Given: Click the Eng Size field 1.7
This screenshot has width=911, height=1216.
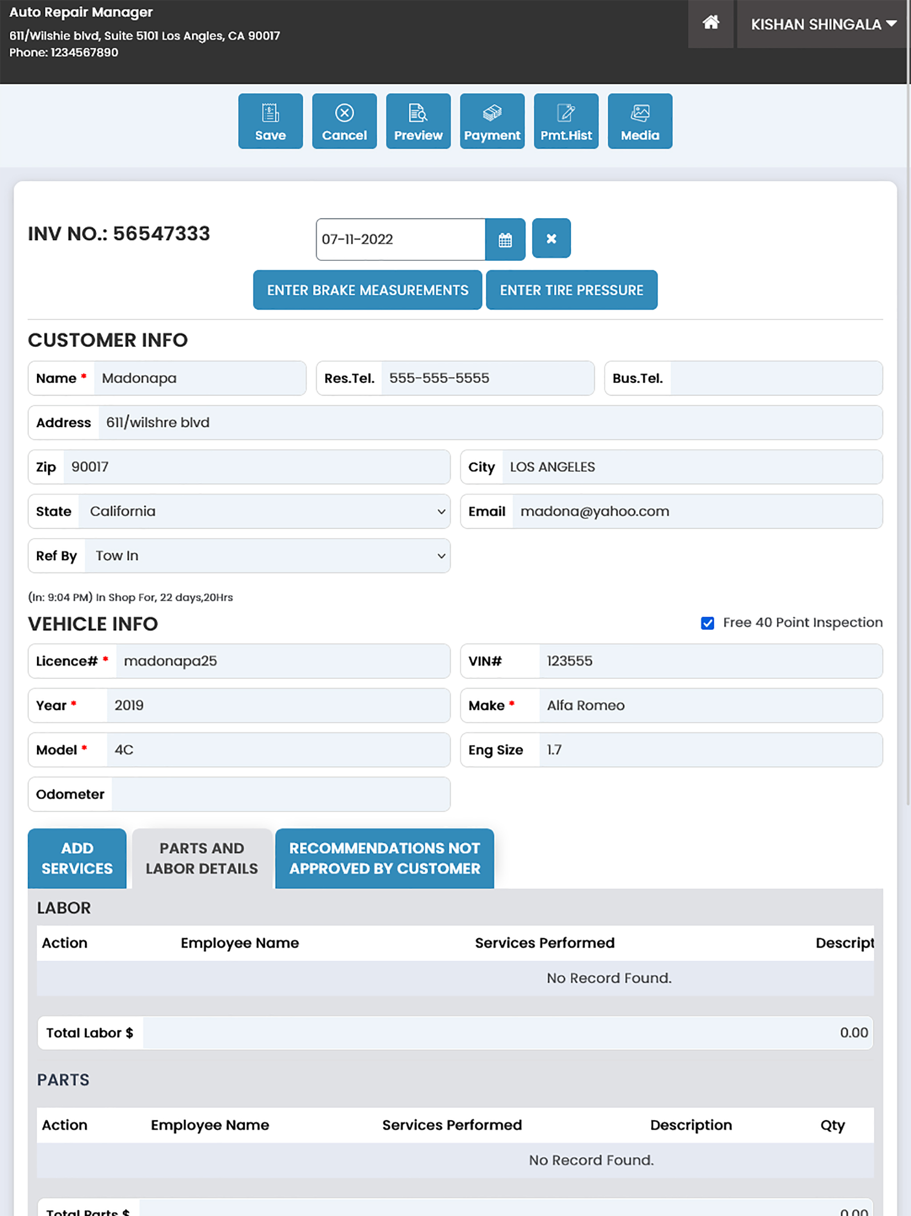Looking at the screenshot, I should (711, 750).
